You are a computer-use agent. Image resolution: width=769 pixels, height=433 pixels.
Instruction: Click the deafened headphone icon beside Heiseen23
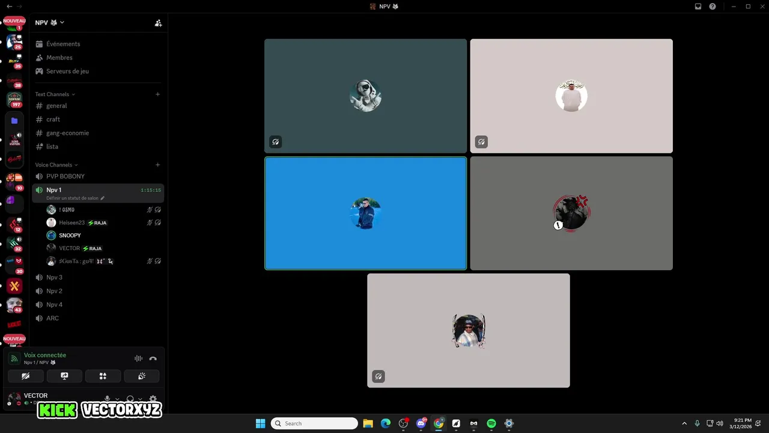click(x=158, y=223)
